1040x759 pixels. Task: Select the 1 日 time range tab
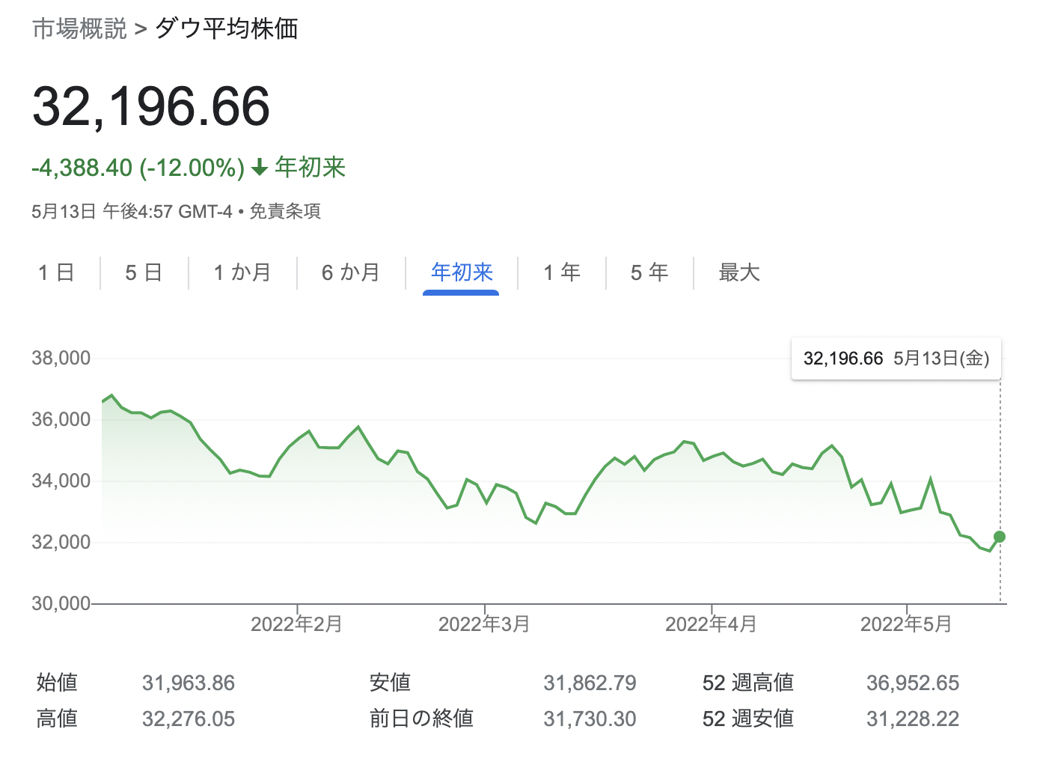point(56,272)
